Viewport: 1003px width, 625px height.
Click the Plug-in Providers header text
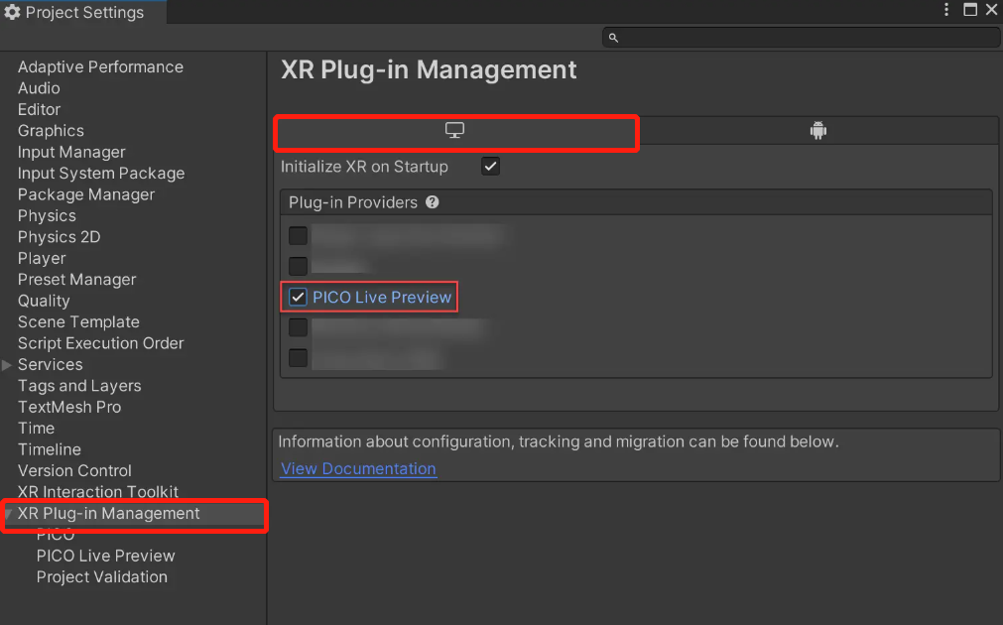coord(353,202)
